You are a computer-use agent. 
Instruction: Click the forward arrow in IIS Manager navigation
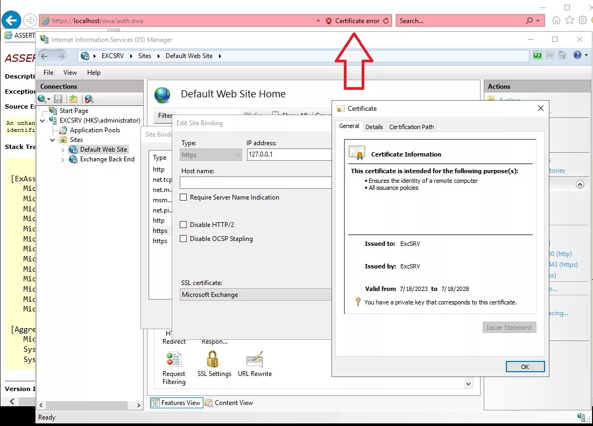[61, 56]
